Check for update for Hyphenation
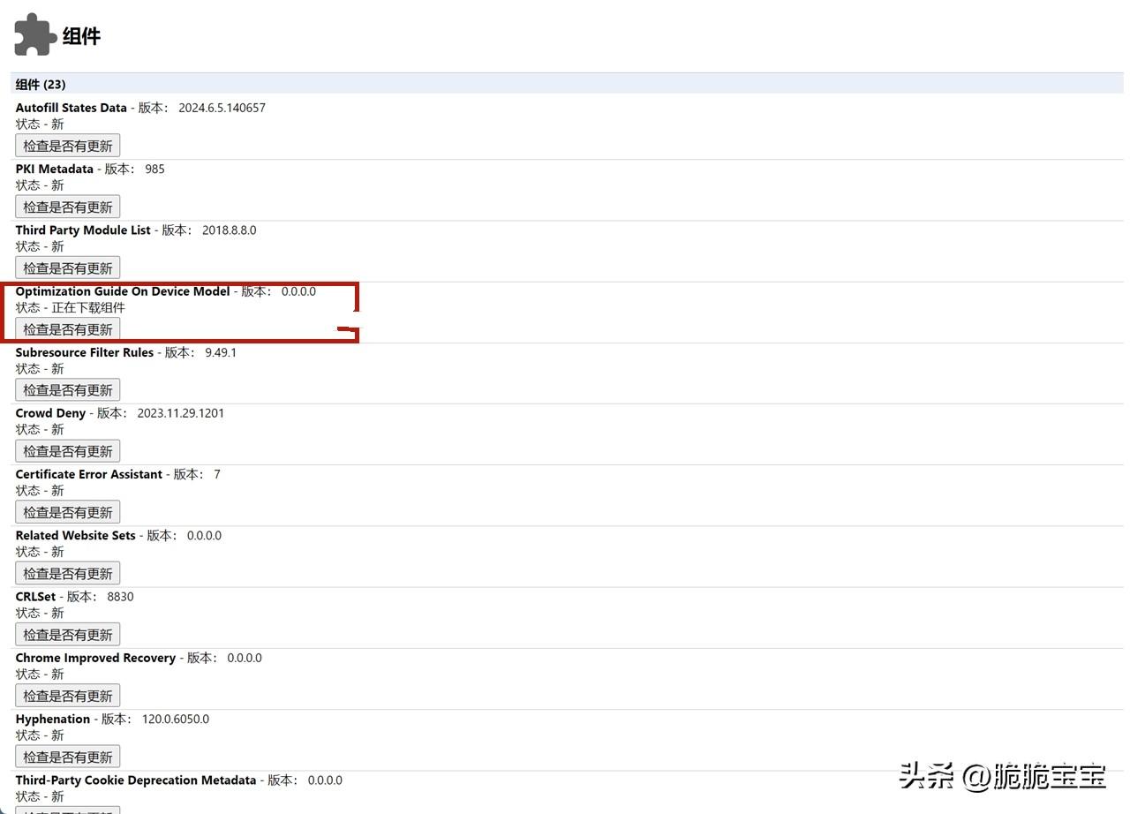Image resolution: width=1130 pixels, height=814 pixels. 68,757
